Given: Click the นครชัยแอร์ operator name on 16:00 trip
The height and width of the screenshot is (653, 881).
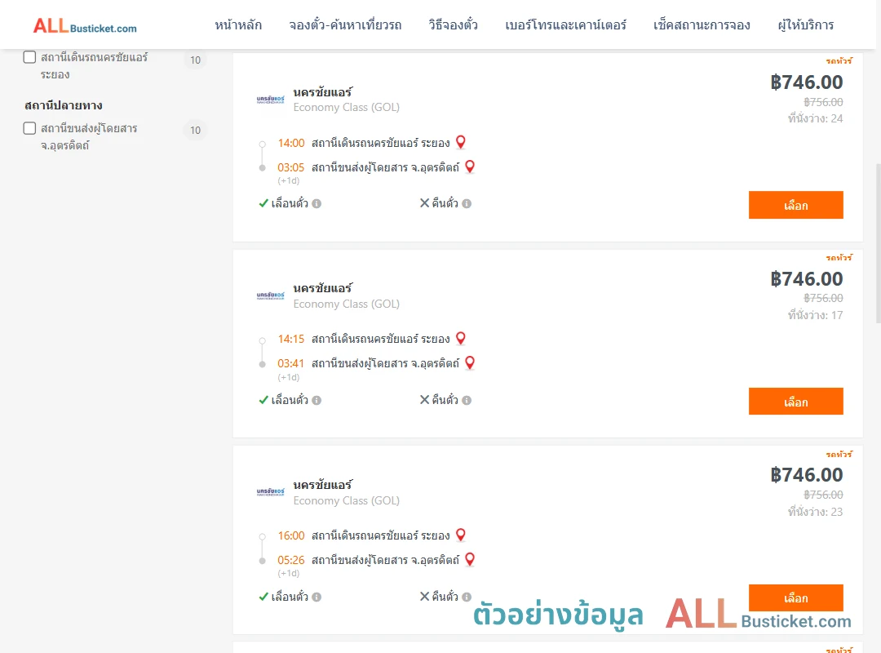Looking at the screenshot, I should (323, 485).
